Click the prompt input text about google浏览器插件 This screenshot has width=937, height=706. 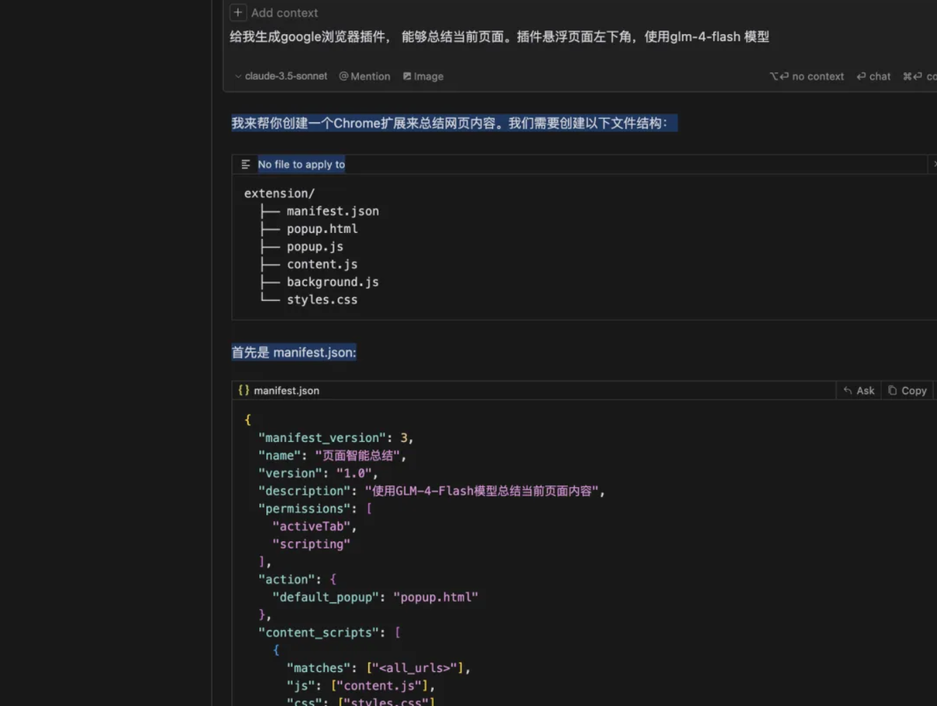(x=500, y=37)
